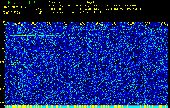Click the 1.1 frequency axis label
This screenshot has width=170, height=108.
[x=2, y=35]
